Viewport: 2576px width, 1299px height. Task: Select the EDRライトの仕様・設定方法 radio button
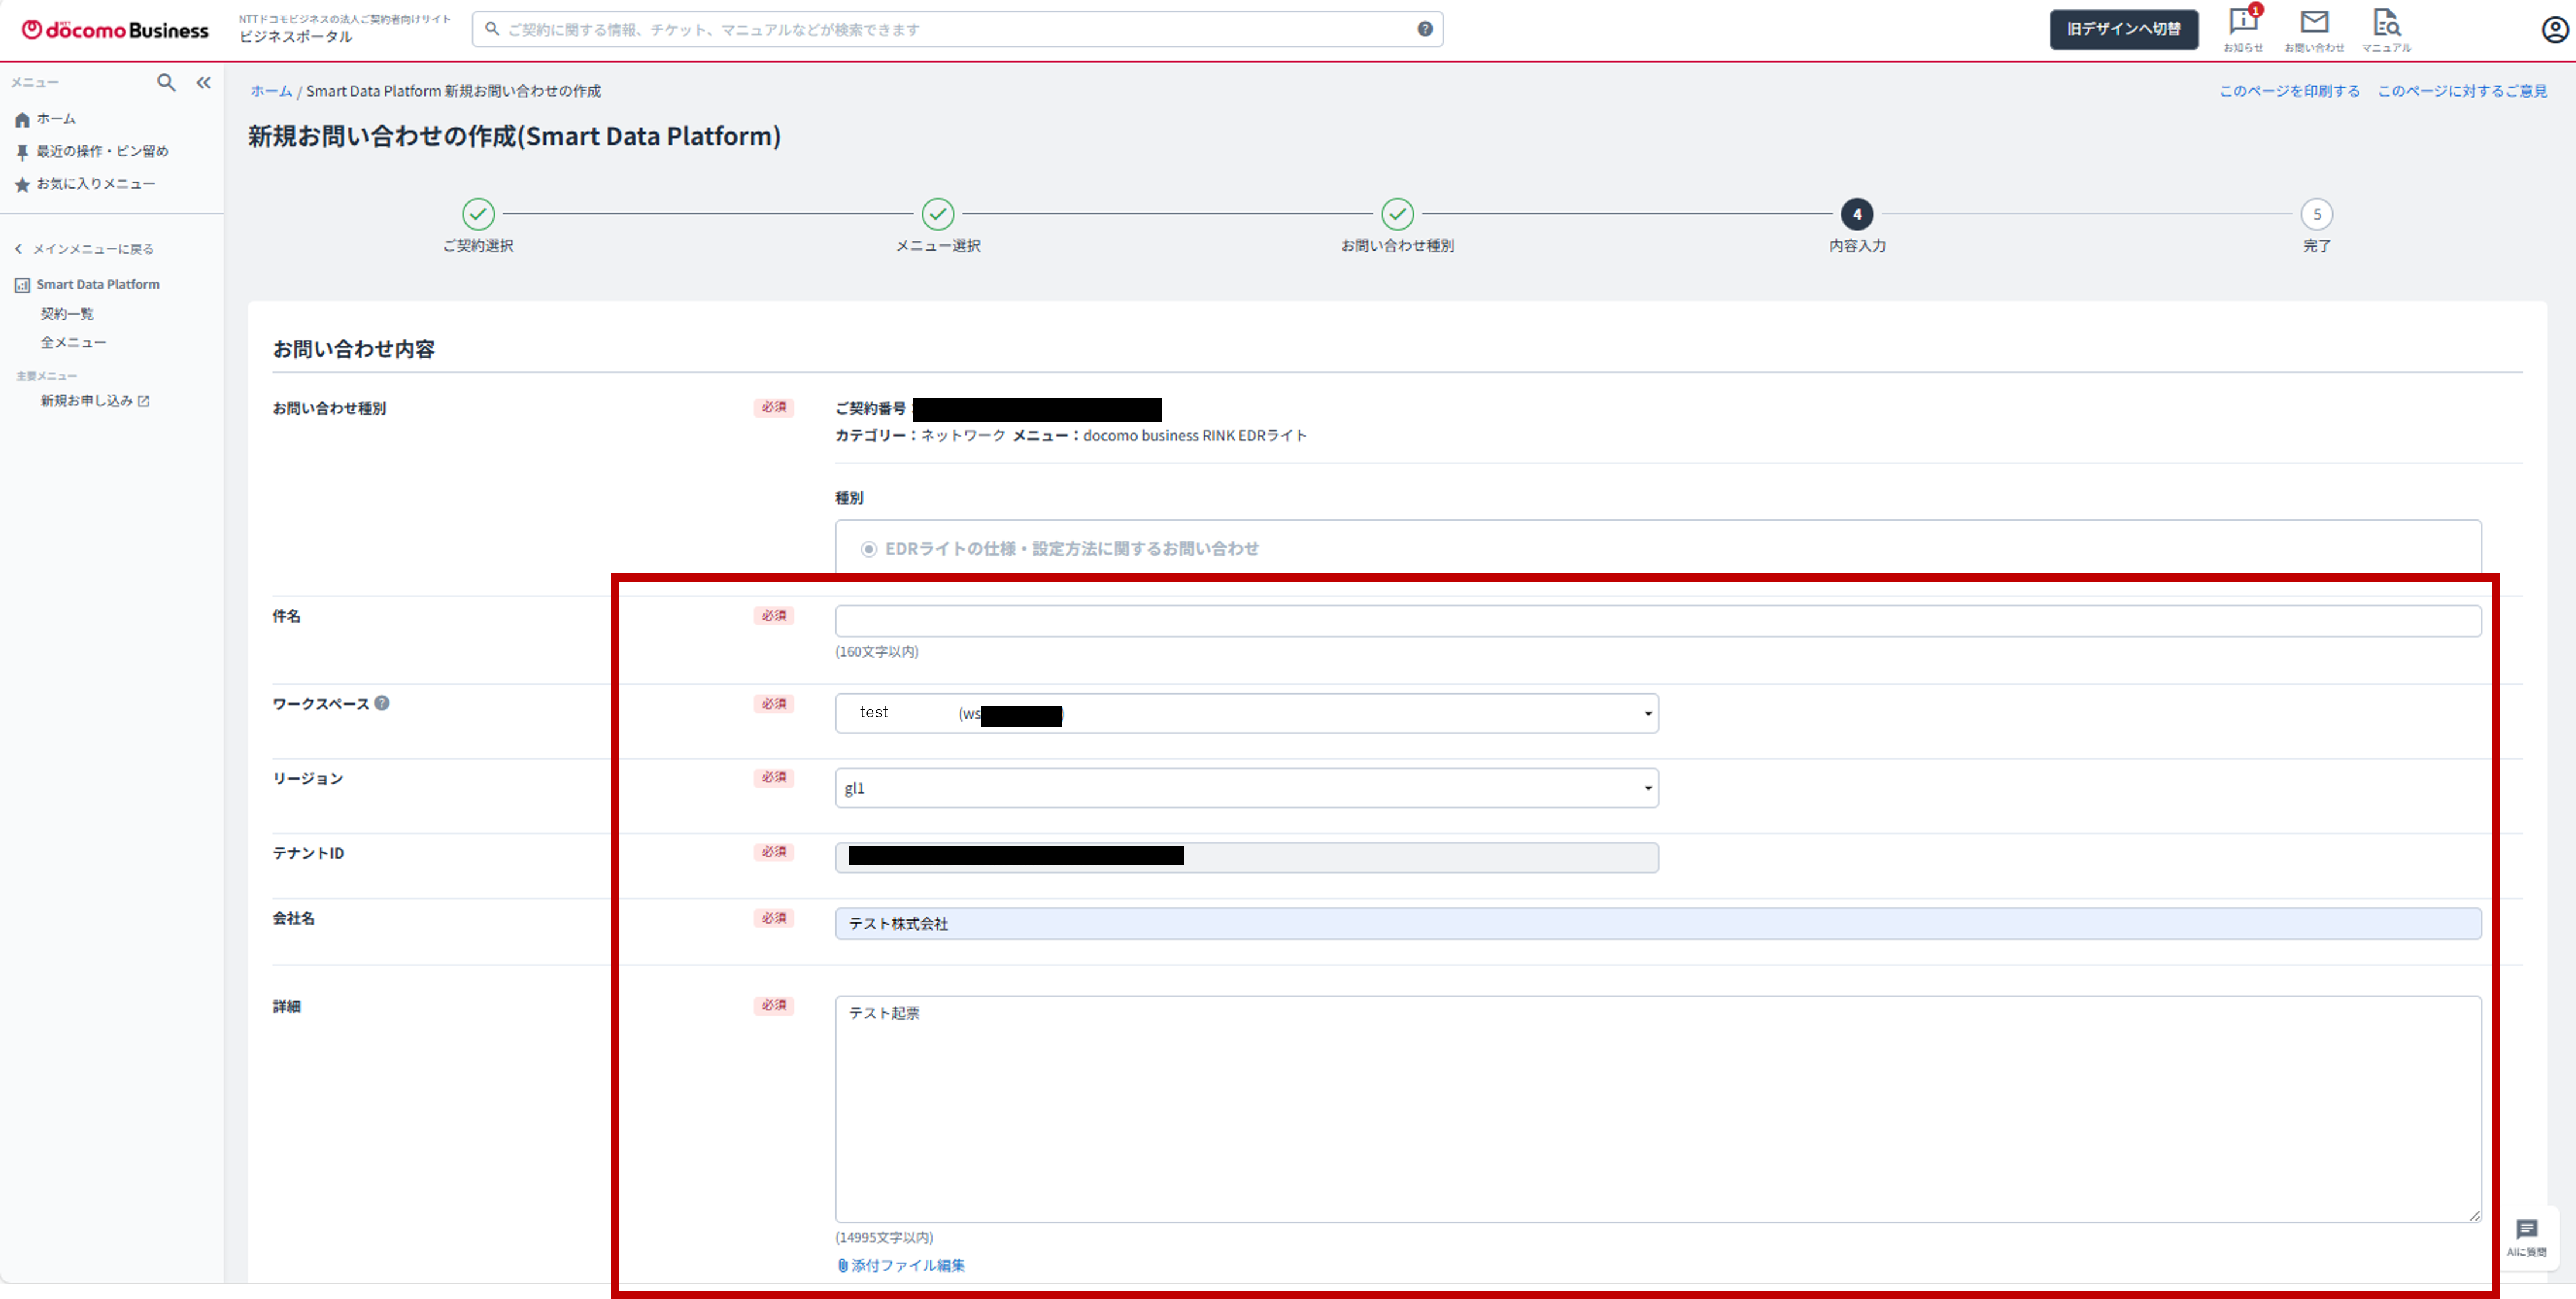[x=869, y=549]
